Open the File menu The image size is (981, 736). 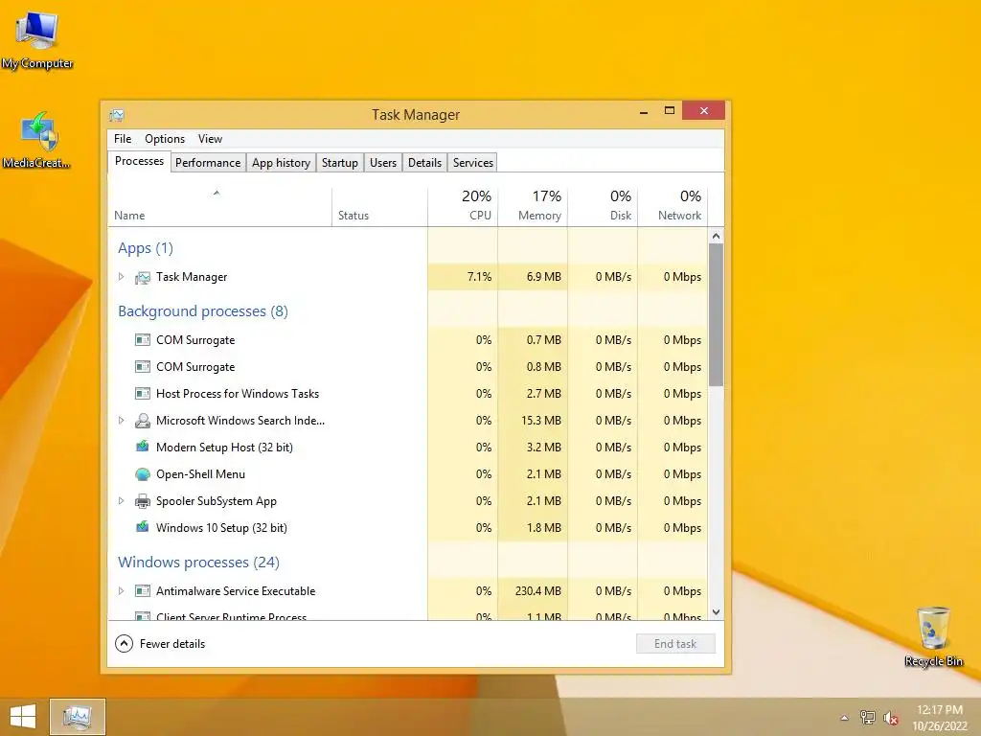coord(123,139)
